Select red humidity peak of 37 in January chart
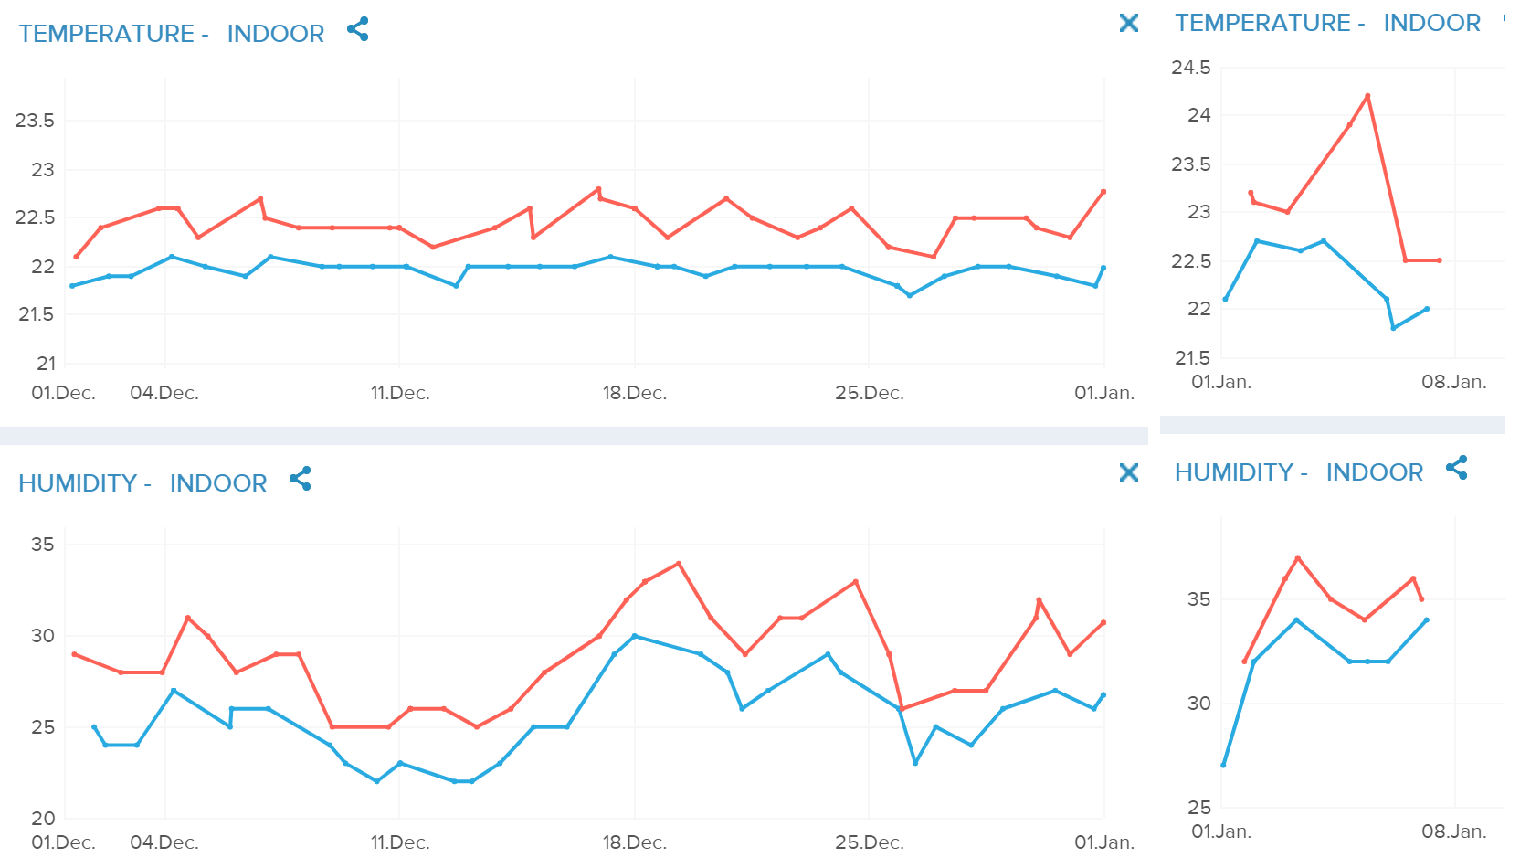The image size is (1520, 868). tap(1298, 557)
